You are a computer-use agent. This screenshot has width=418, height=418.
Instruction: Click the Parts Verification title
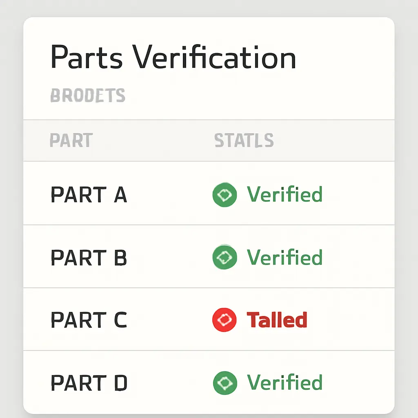pos(173,58)
